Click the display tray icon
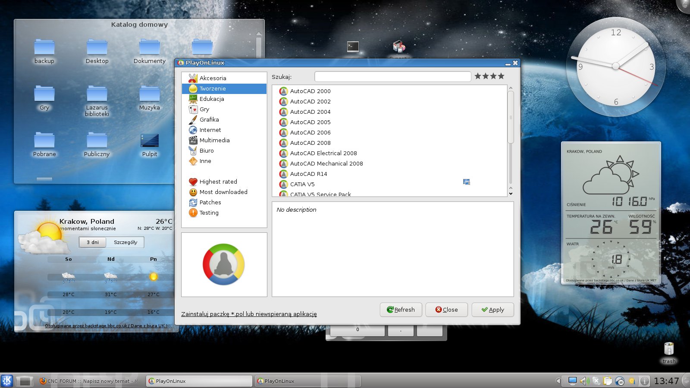Screen dimensions: 690x388 coord(572,381)
